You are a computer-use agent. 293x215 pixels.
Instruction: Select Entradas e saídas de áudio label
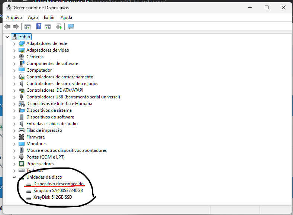tap(52, 124)
